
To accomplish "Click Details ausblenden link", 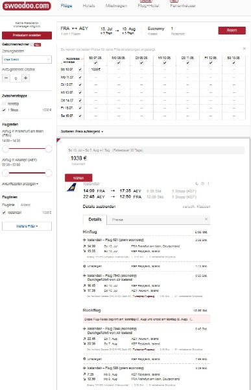I will point(99,207).
